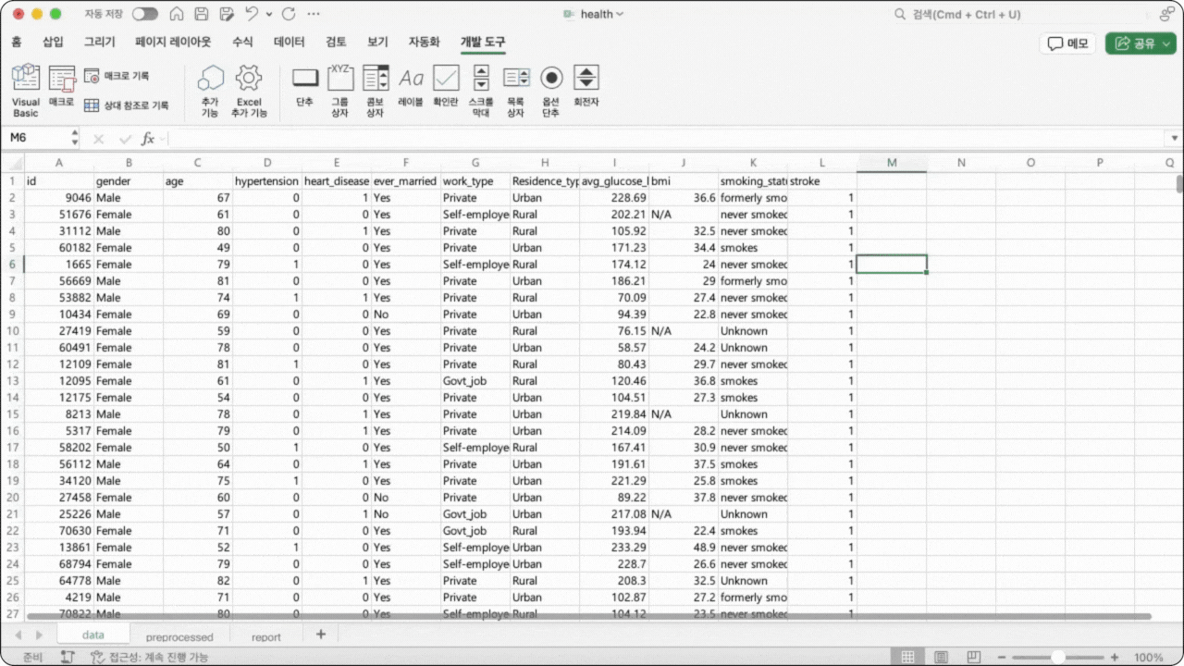1184x666 pixels.
Task: Click the 메모 (Comments) button
Action: point(1067,43)
